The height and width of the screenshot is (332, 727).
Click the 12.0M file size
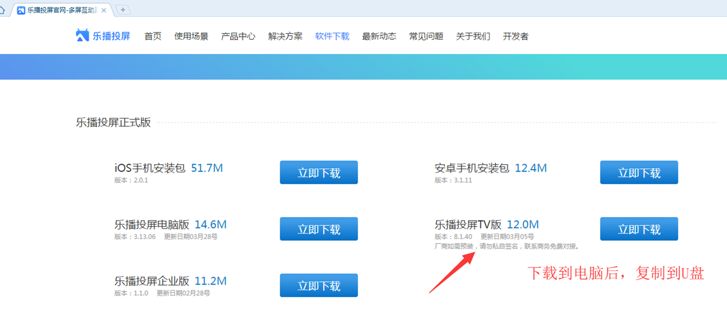click(523, 224)
